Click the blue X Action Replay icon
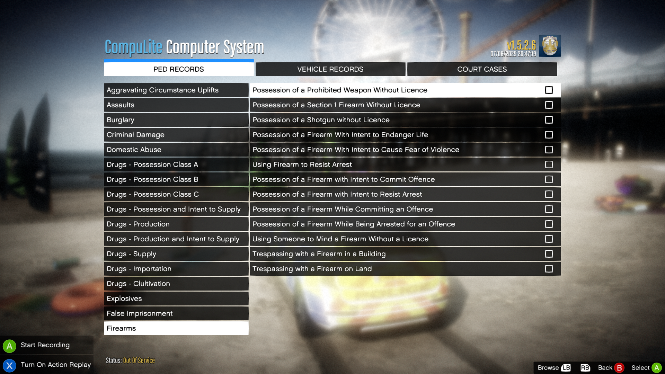665x374 pixels. pos(9,365)
